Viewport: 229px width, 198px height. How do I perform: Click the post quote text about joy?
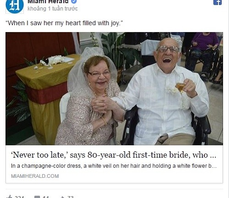pyautogui.click(x=64, y=23)
